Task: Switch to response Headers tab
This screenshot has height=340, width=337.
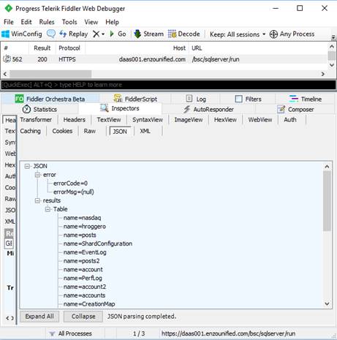Action: point(75,120)
